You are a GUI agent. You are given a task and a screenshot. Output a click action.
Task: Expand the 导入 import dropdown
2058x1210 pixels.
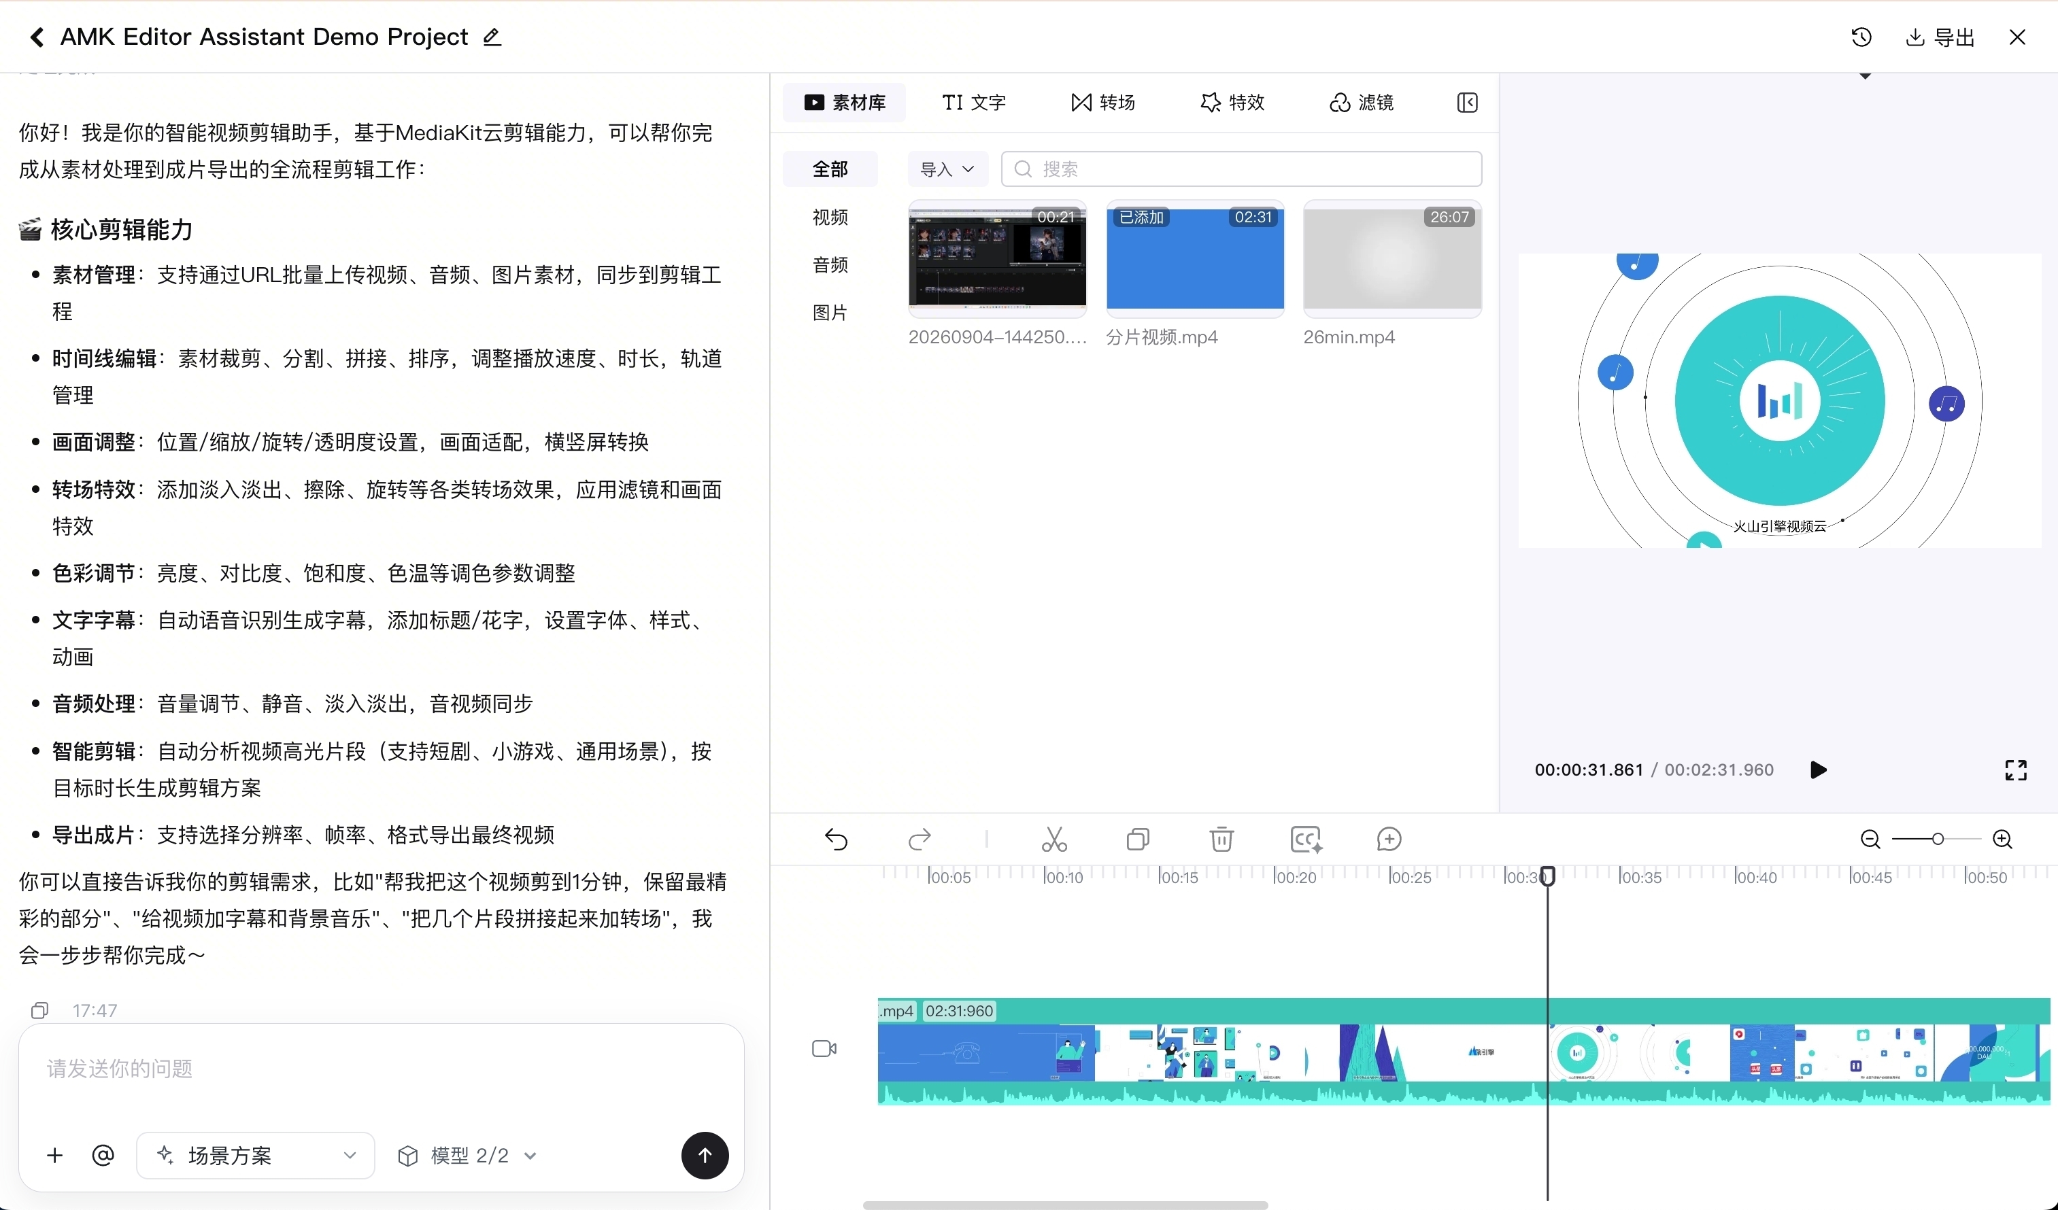tap(947, 169)
